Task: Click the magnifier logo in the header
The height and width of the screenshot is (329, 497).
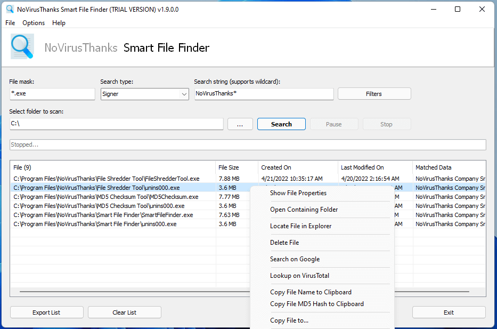Action: coord(22,47)
